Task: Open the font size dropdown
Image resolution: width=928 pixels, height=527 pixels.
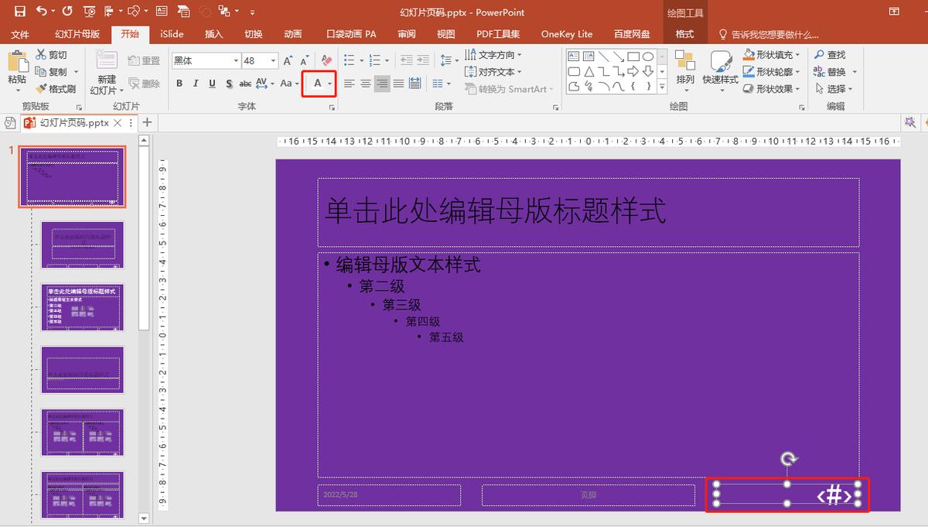Action: point(271,60)
